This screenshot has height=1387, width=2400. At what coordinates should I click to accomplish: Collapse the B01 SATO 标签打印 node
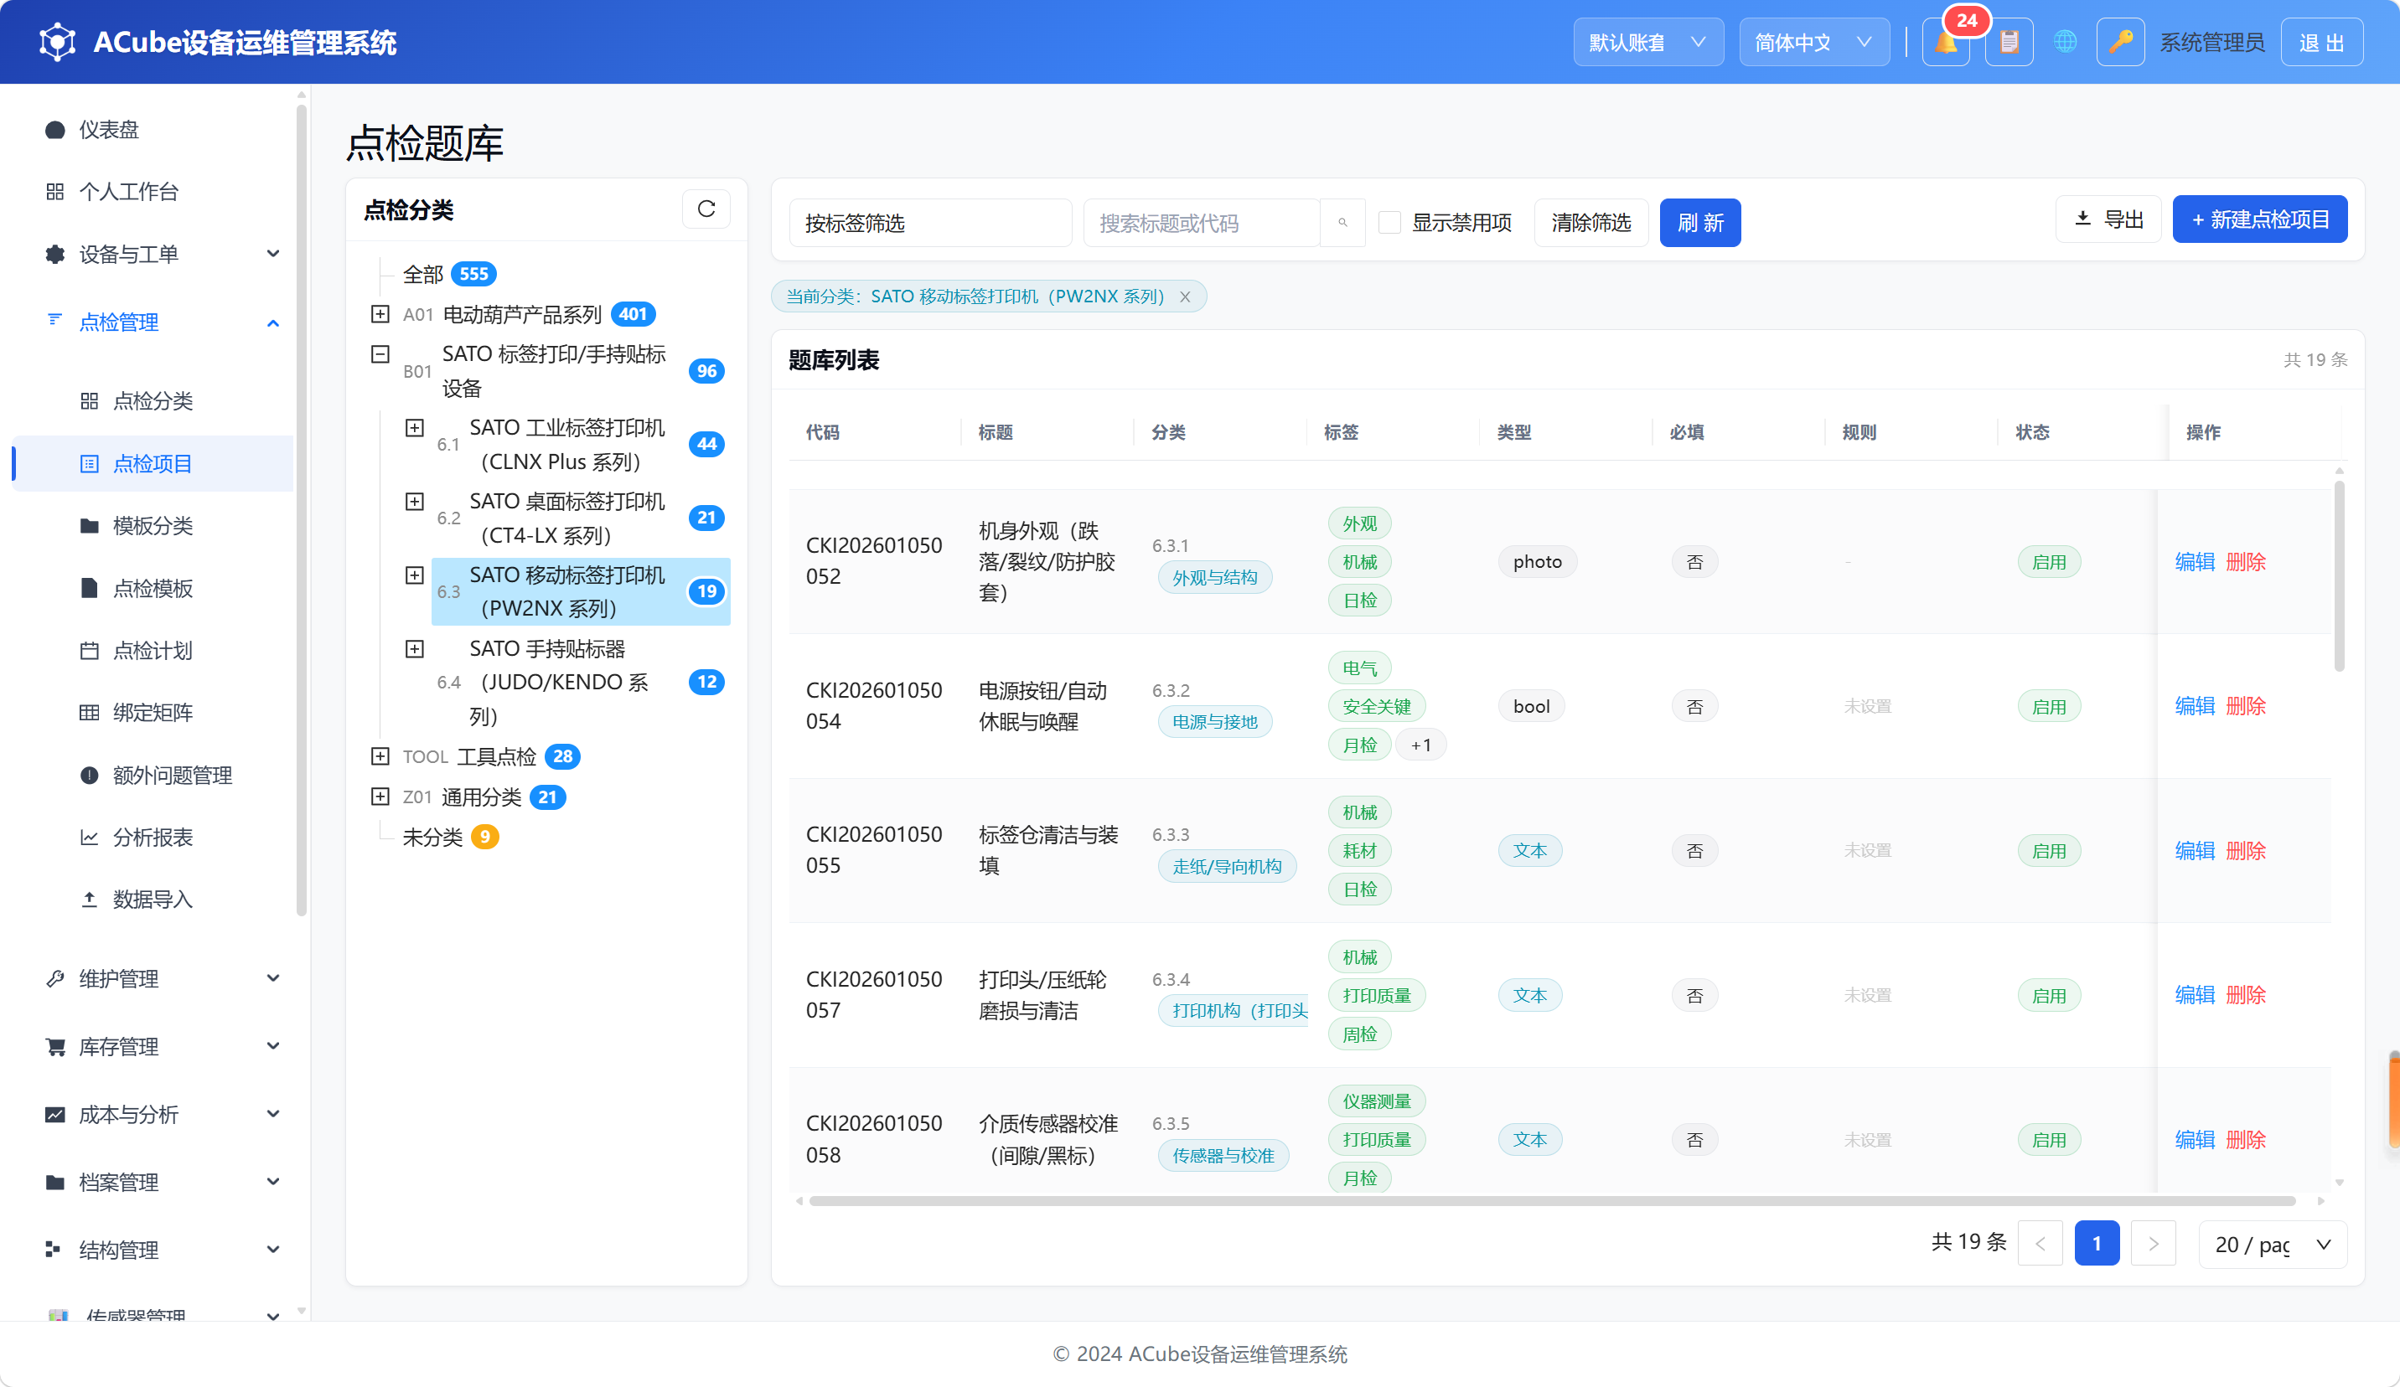380,354
